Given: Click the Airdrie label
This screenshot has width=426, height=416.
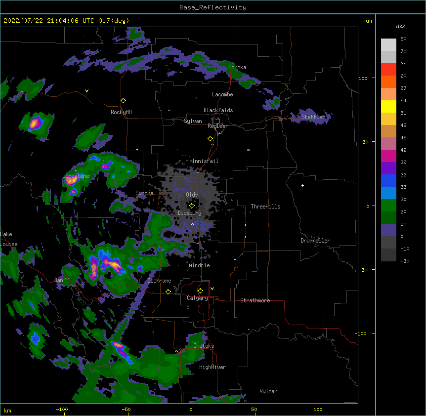Looking at the screenshot, I should coord(200,265).
